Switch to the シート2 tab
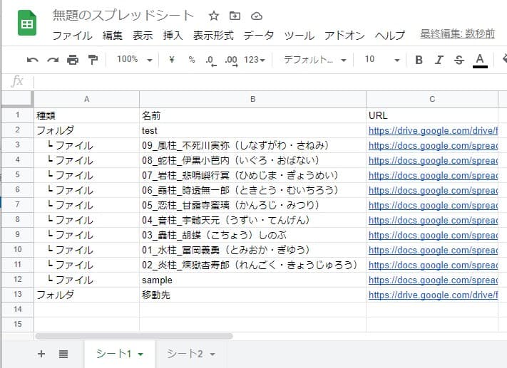The image size is (507, 368). [x=190, y=354]
